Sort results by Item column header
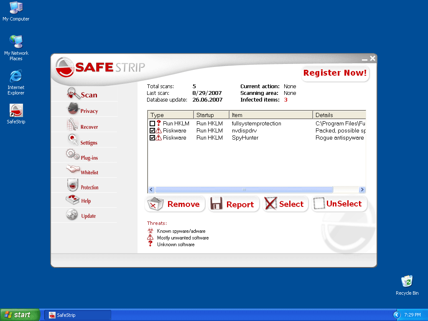 point(271,115)
